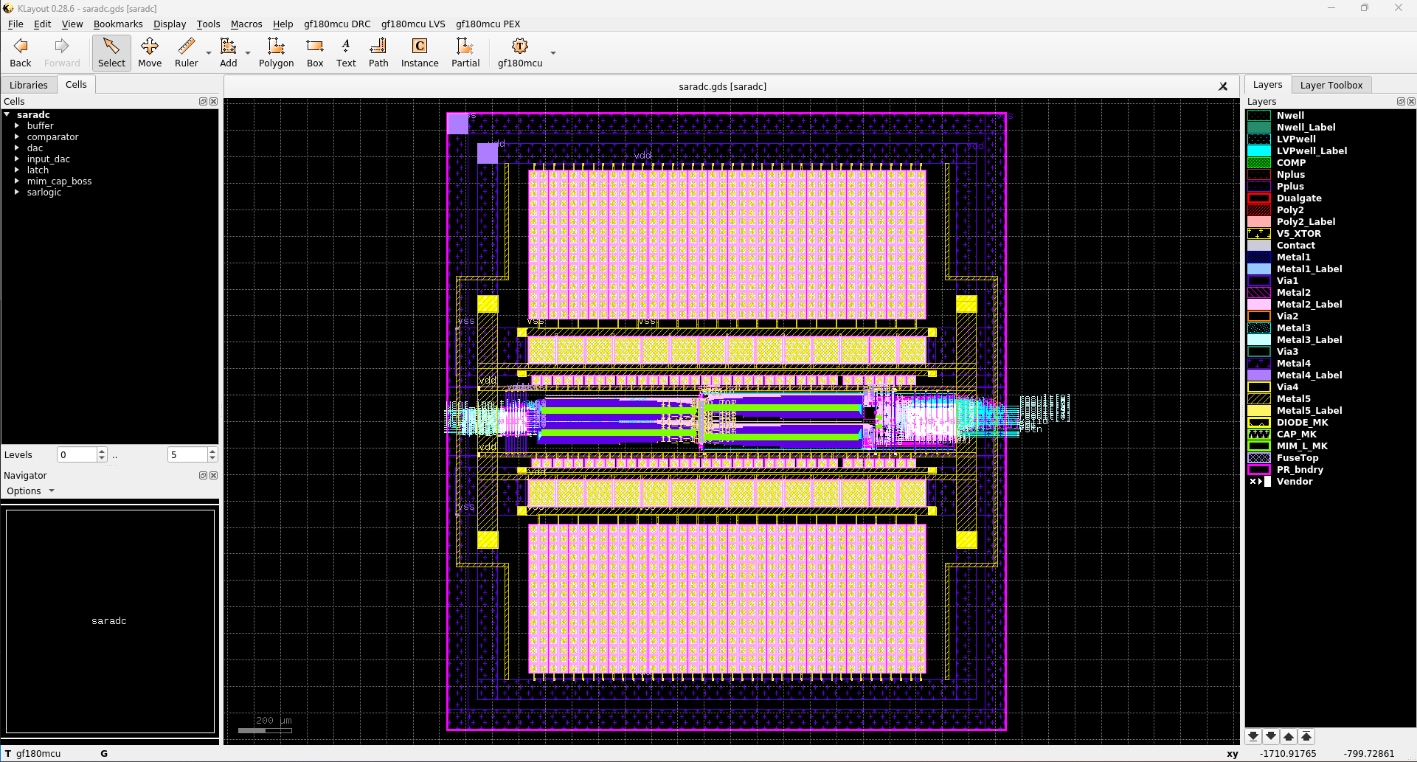Close the Navigator panel
Screen dimensions: 1417x762
pos(213,476)
